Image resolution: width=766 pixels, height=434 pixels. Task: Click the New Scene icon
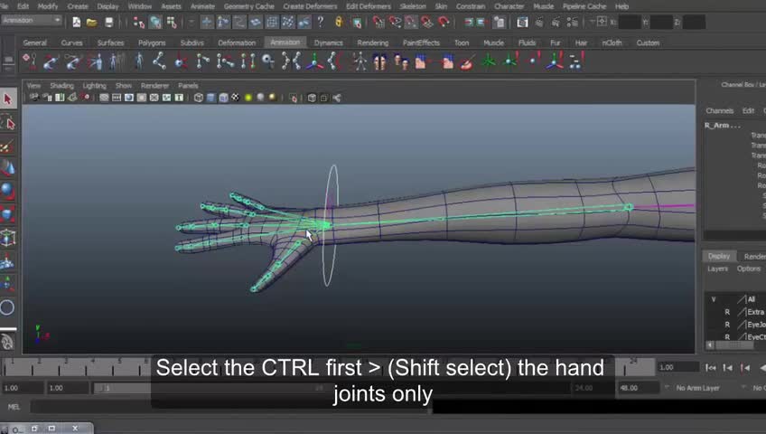click(x=76, y=22)
